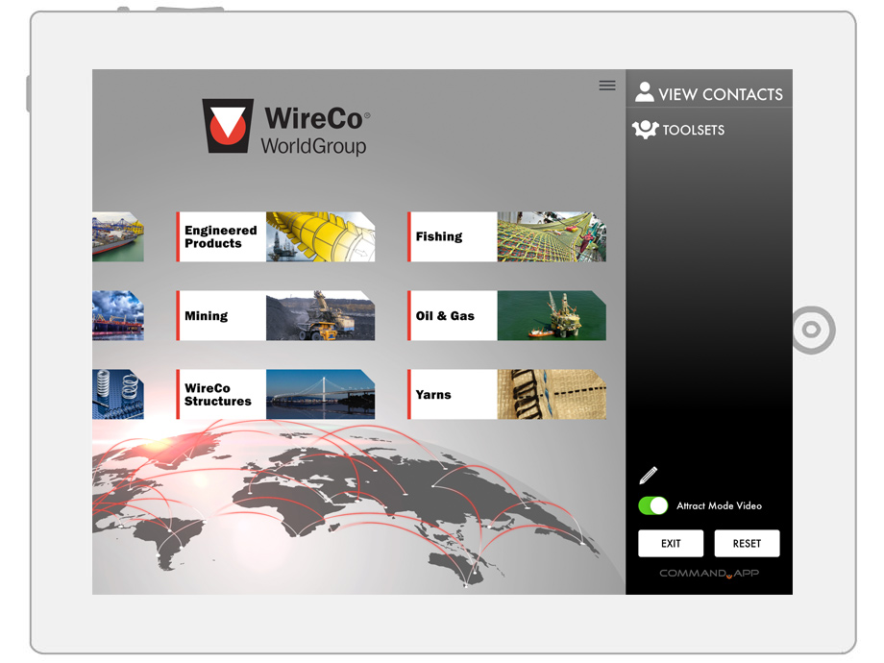Click the View Contacts person icon
This screenshot has width=884, height=663.
click(645, 92)
